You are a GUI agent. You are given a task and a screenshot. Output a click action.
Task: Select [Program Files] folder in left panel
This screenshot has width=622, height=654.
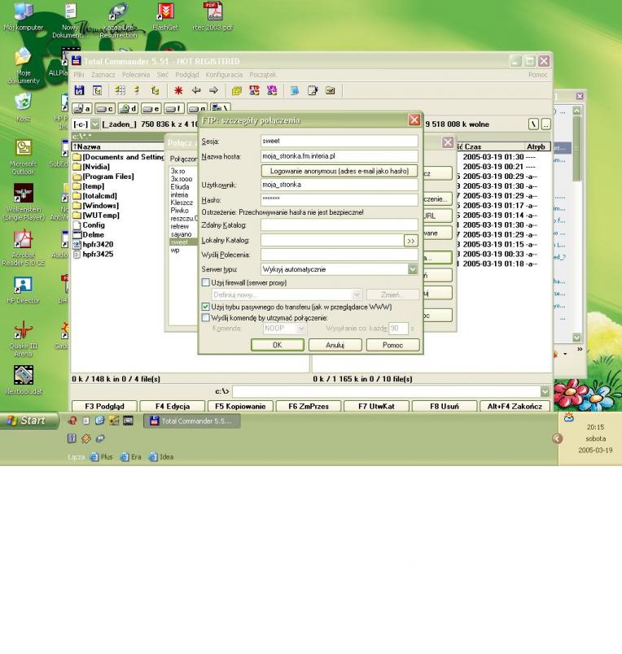(x=103, y=177)
